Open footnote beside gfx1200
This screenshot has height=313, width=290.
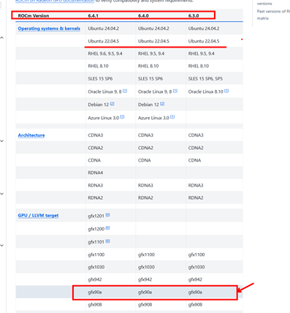click(108, 228)
